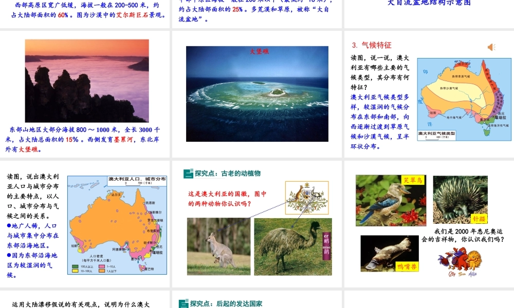
Task: Click the heading 3. 气候特征
Action: click(x=372, y=45)
